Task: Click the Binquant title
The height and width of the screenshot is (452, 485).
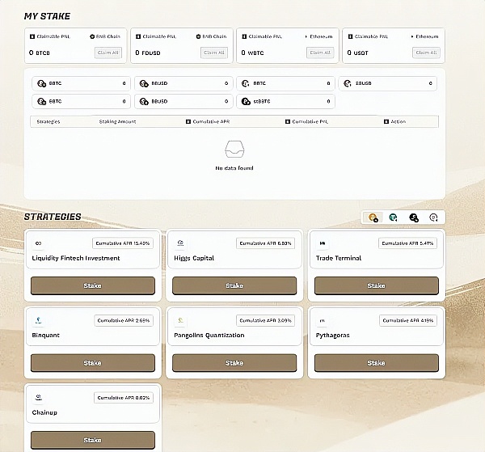Action: [46, 335]
